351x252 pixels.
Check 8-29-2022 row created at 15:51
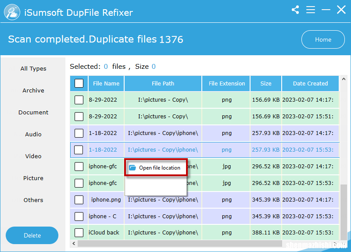[79, 117]
